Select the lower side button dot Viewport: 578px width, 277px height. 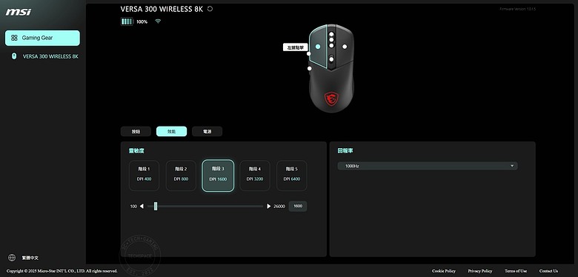pyautogui.click(x=310, y=68)
